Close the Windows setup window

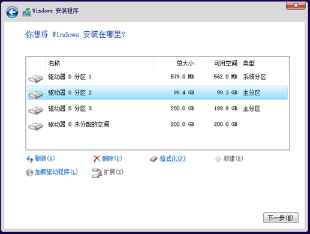click(296, 5)
